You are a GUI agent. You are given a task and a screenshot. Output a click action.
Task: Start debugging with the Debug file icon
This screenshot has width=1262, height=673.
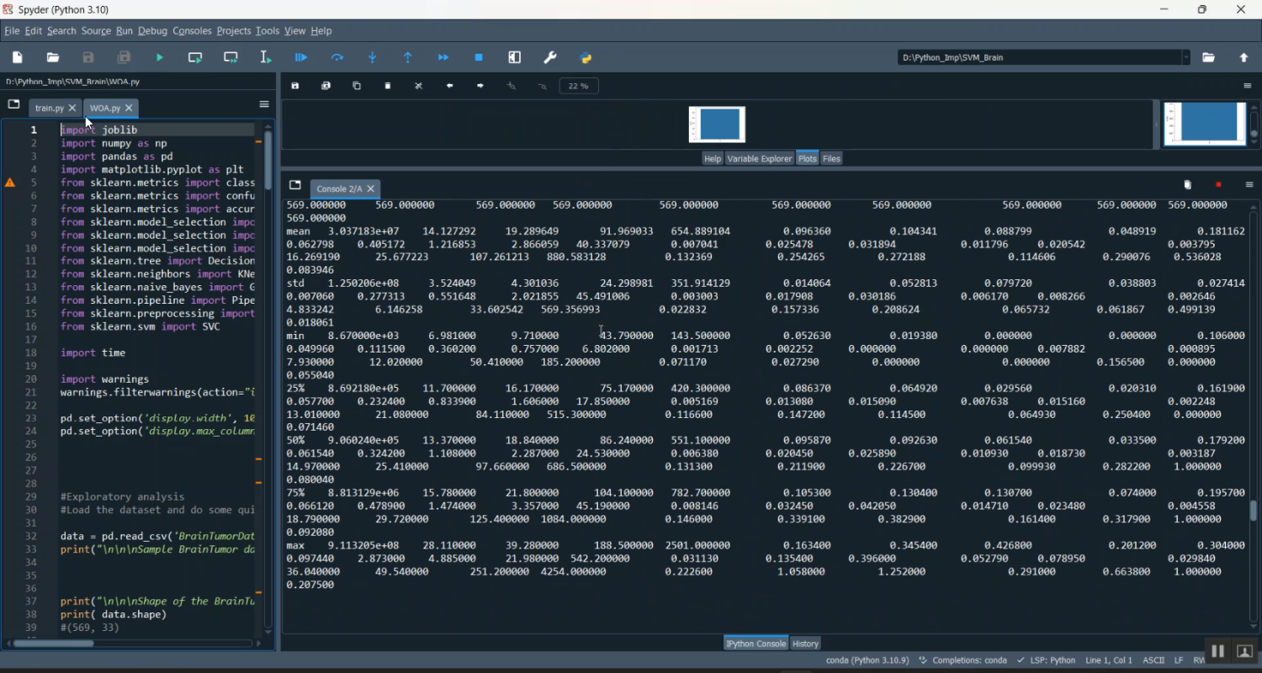301,58
